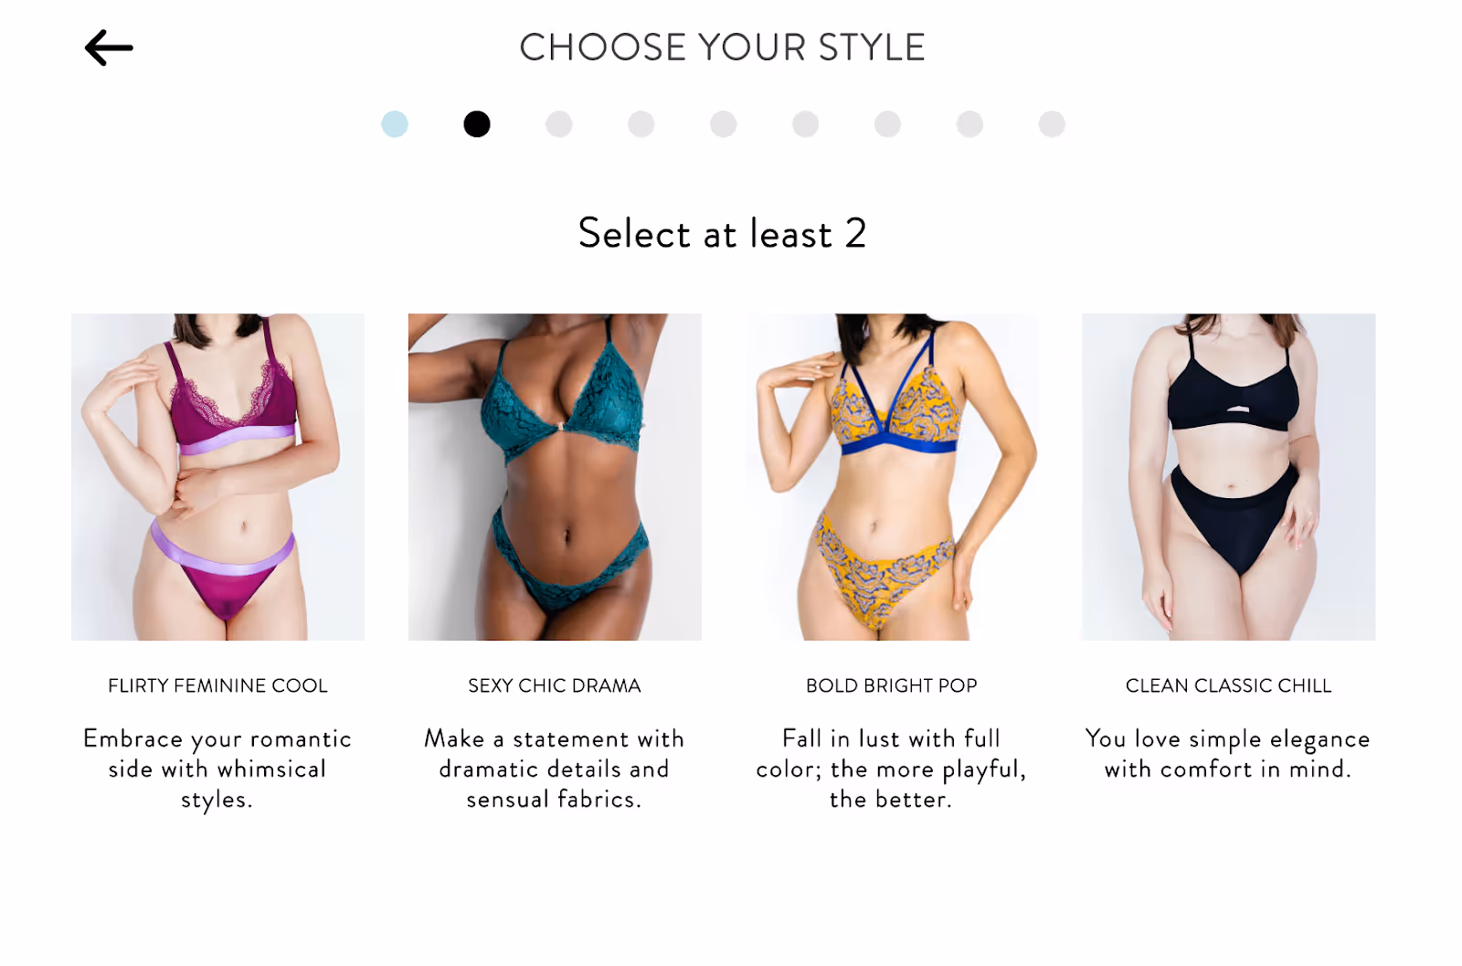Viewport: 1462px width, 966px height.
Task: Click the 'Fall in lust with full color' description
Action: pyautogui.click(x=892, y=769)
